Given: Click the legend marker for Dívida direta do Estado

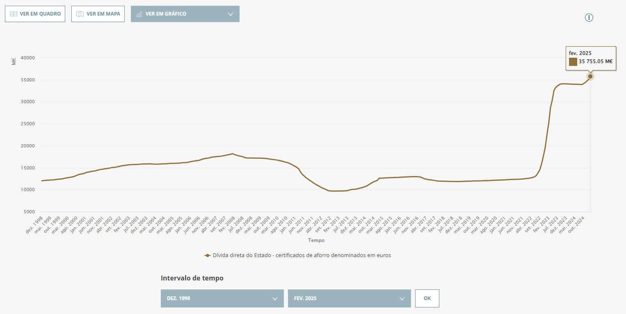Looking at the screenshot, I should [208, 255].
